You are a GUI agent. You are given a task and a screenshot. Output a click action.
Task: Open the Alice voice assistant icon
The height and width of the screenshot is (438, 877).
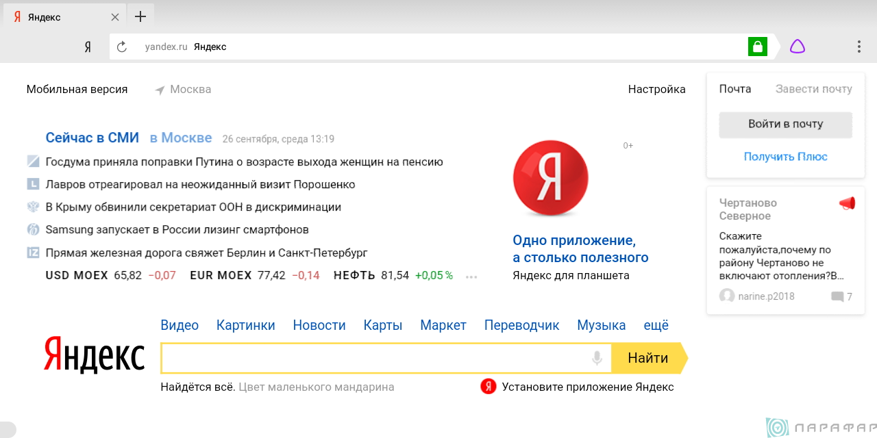(797, 47)
